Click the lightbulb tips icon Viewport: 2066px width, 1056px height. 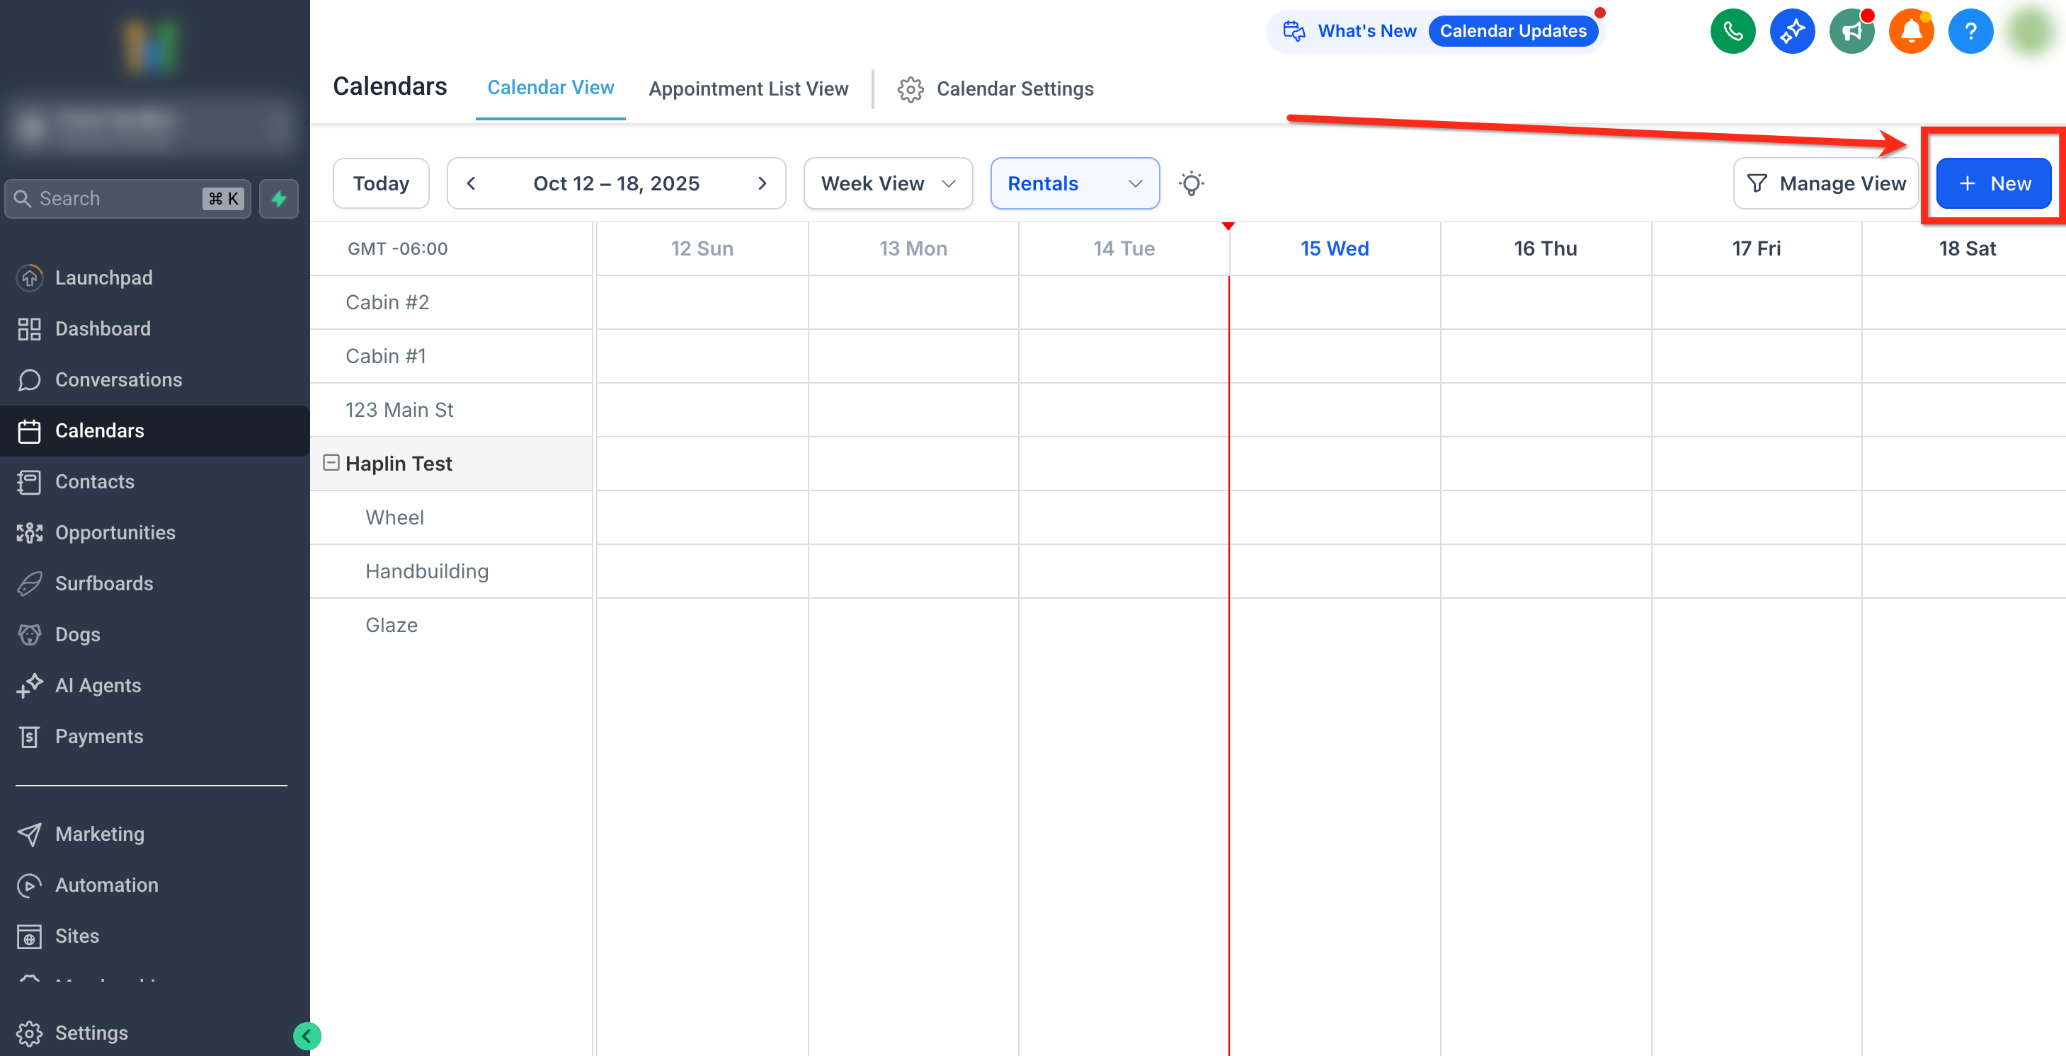(1191, 183)
